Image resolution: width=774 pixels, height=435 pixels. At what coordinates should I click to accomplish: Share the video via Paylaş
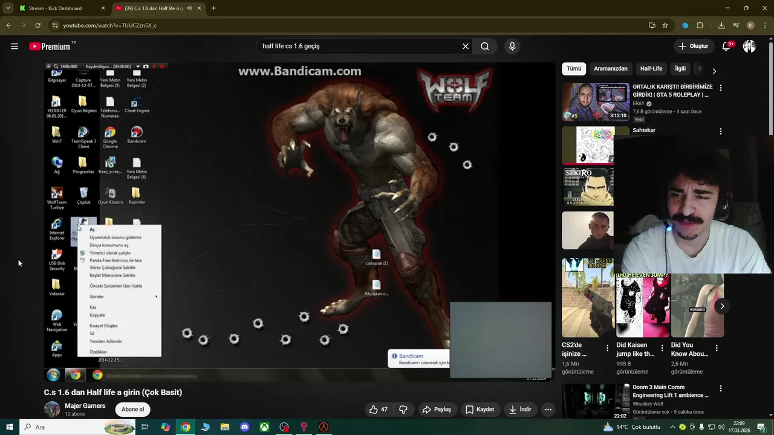437,410
